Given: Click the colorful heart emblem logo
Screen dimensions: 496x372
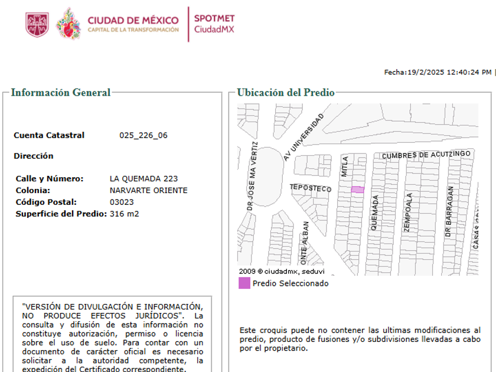Looking at the screenshot, I should tap(68, 24).
